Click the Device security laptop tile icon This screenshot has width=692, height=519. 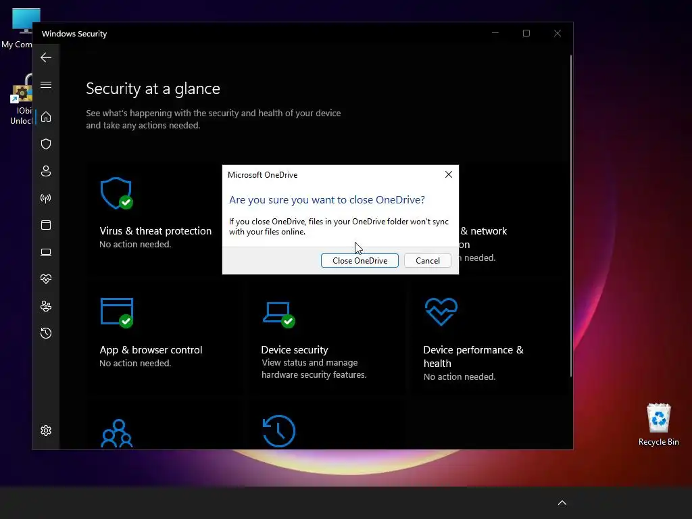[x=279, y=314]
